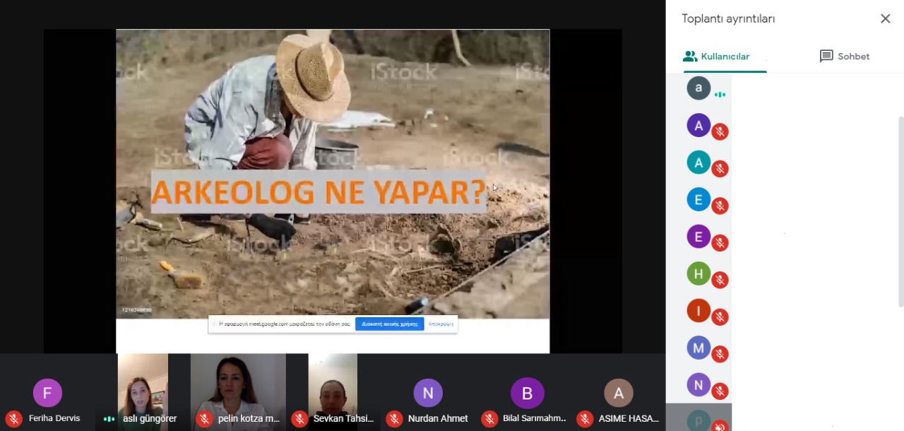
Task: Click the muted mic icon beside teal 'A' avatar
Action: [720, 168]
